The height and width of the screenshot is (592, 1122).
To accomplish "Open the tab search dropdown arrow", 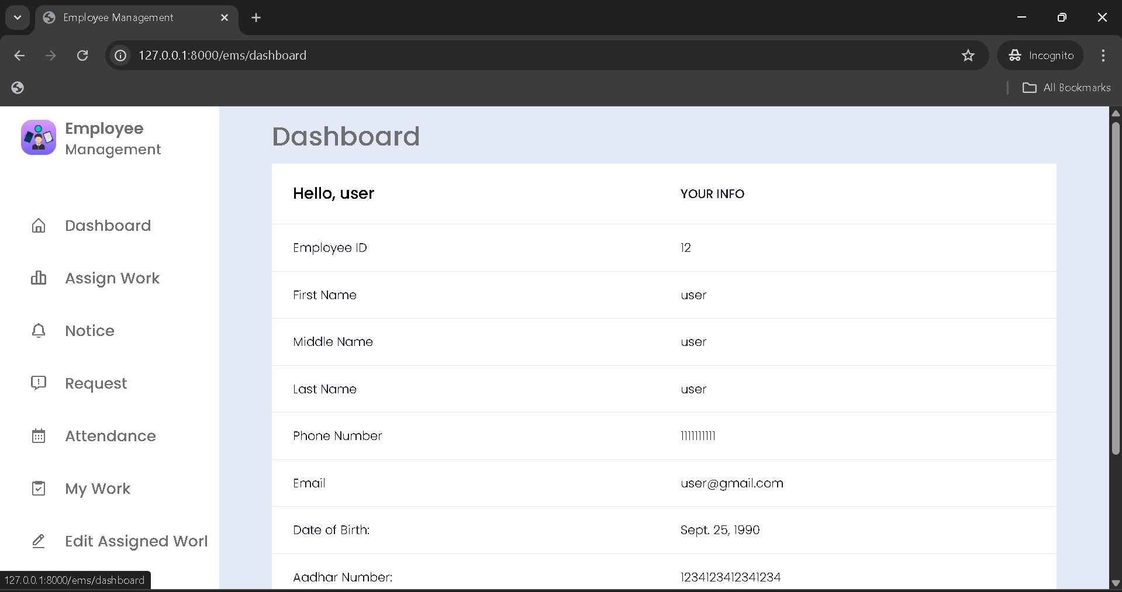I will (18, 18).
